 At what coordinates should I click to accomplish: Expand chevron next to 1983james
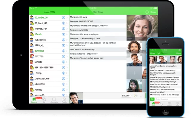[67, 40]
